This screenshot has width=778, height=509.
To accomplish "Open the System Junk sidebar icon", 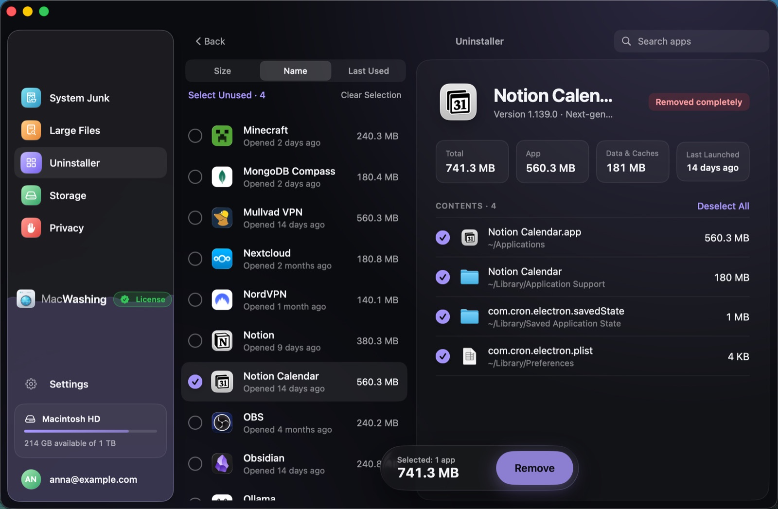I will coord(31,98).
